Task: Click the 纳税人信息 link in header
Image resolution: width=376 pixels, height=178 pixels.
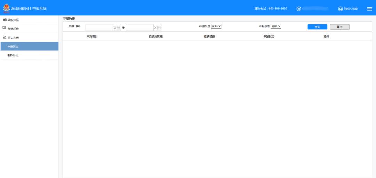Action: (x=351, y=9)
